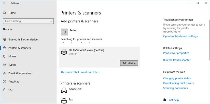Go to Typing settings
The image size is (210, 104).
[x=12, y=65]
